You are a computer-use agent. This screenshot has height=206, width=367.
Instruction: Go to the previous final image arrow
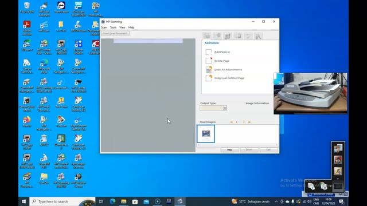click(237, 122)
